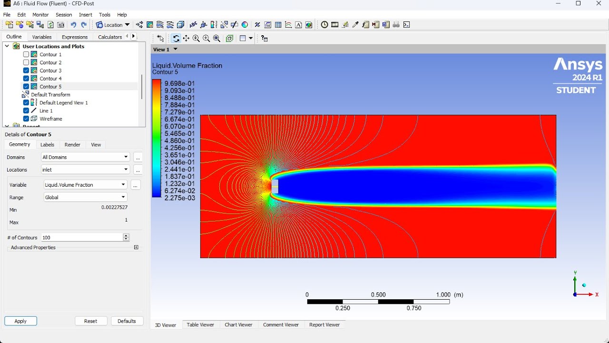Click the Color Map circle icon

click(x=245, y=25)
